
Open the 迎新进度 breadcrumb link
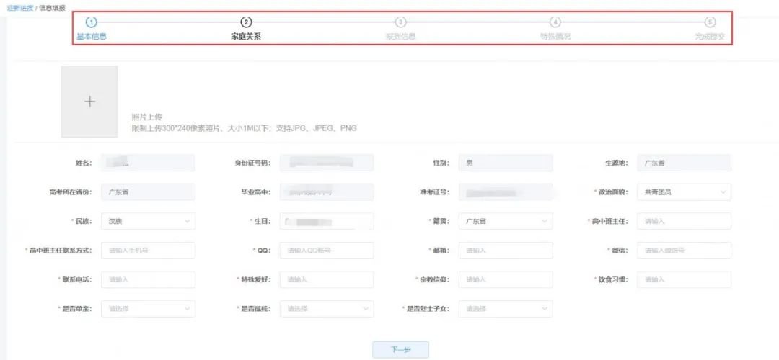click(x=19, y=7)
